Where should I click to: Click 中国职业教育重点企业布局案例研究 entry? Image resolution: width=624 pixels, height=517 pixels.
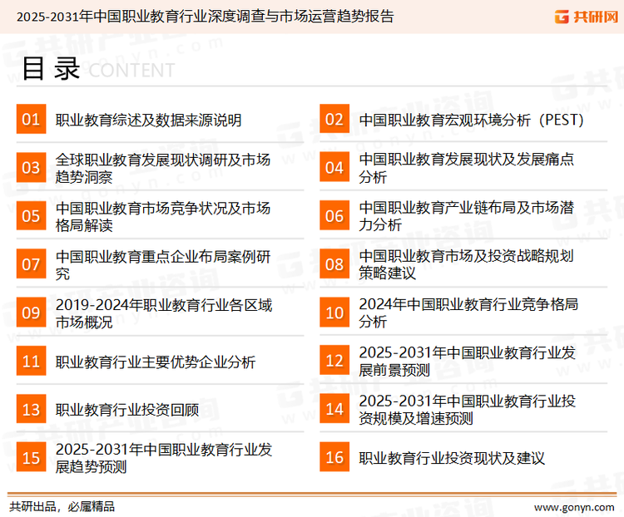click(x=162, y=264)
